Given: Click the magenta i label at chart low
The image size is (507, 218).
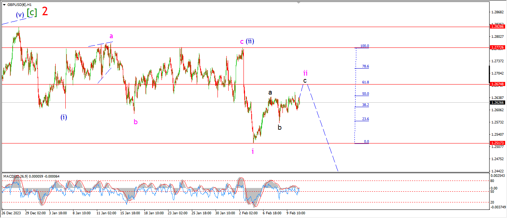Looking at the screenshot, I should click(x=253, y=151).
